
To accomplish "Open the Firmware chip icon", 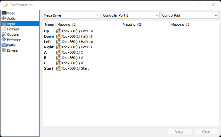I will click(4, 40).
